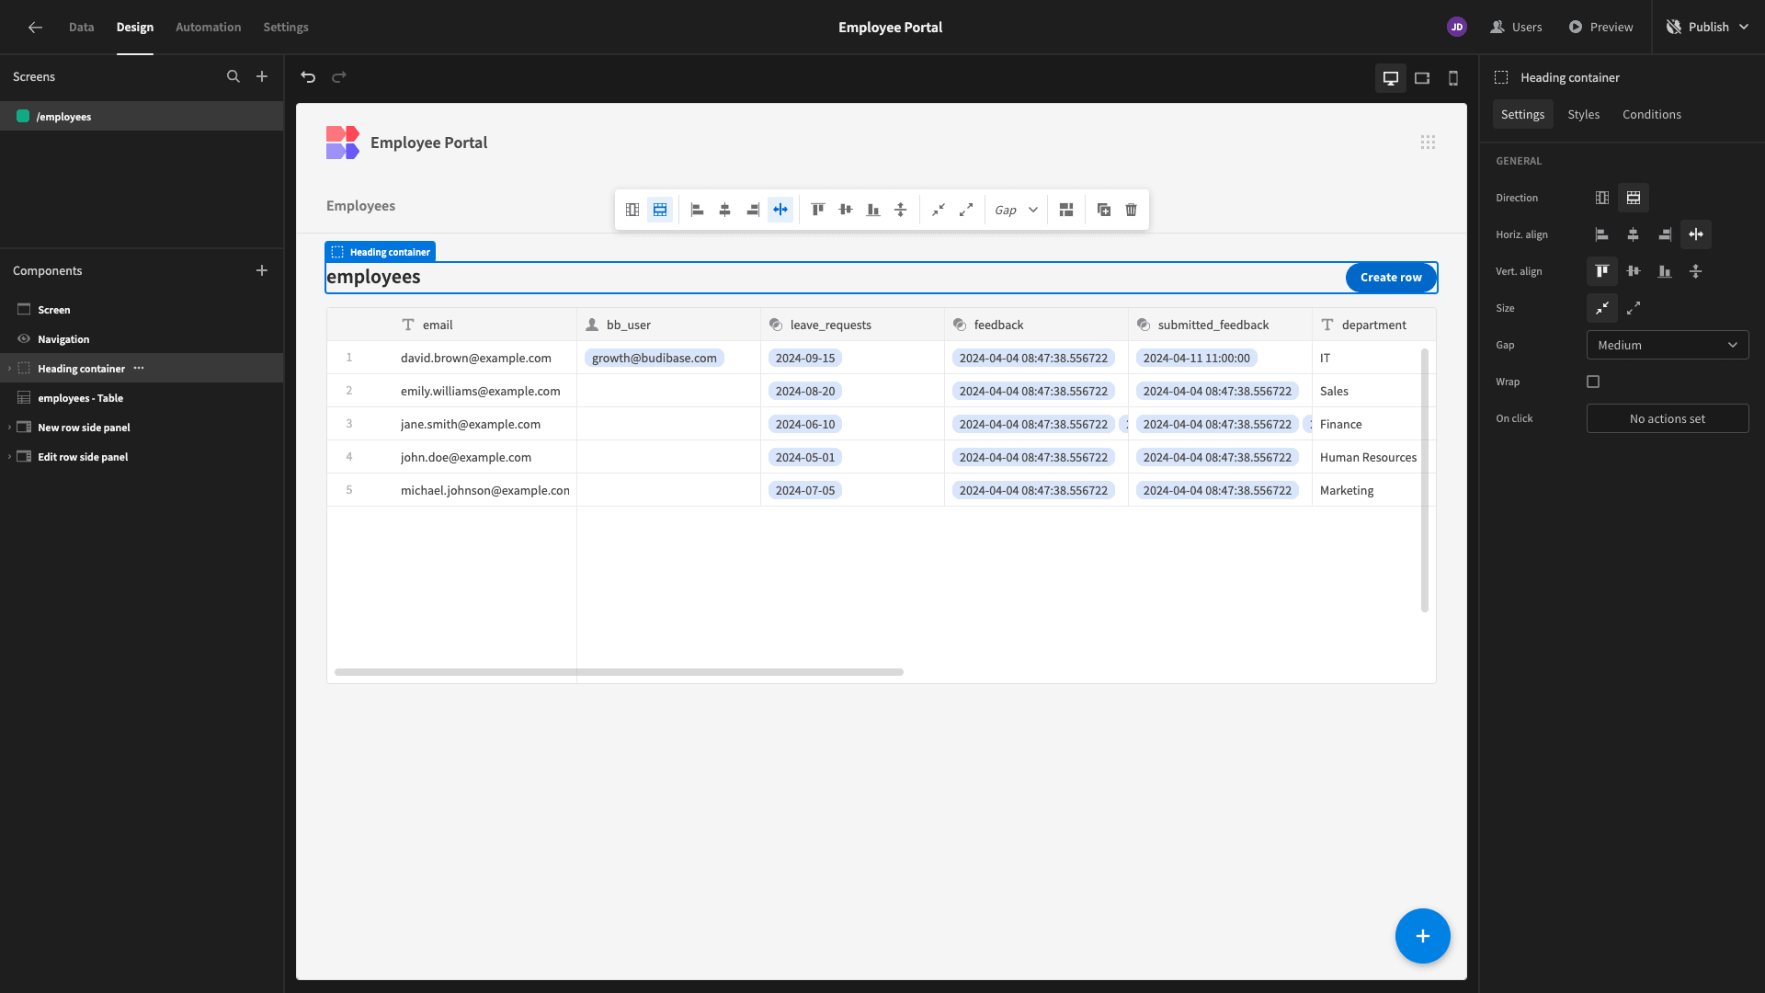This screenshot has width=1765, height=993.
Task: Align right in floating toolbar
Action: (x=753, y=210)
